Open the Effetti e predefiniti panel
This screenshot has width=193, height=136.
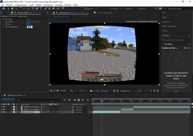pos(170,26)
